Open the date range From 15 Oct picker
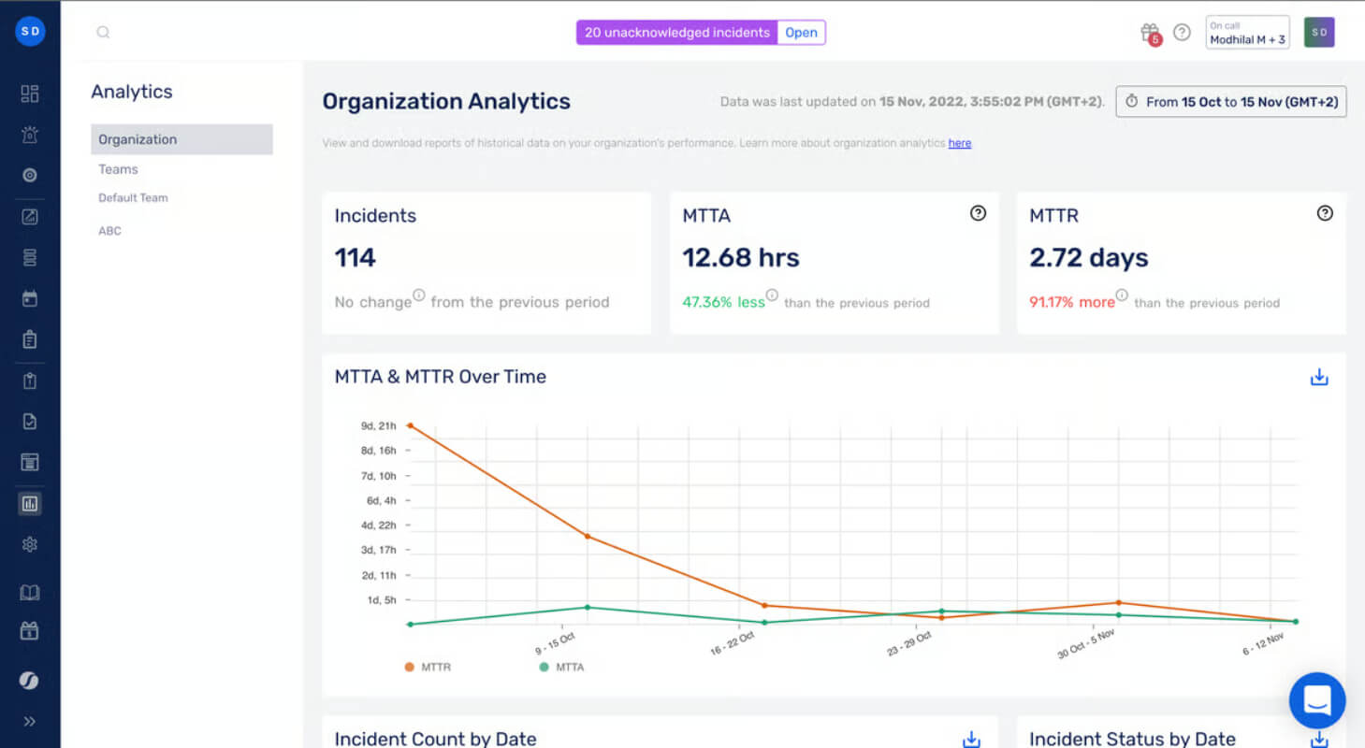This screenshot has height=748, width=1365. tap(1231, 102)
